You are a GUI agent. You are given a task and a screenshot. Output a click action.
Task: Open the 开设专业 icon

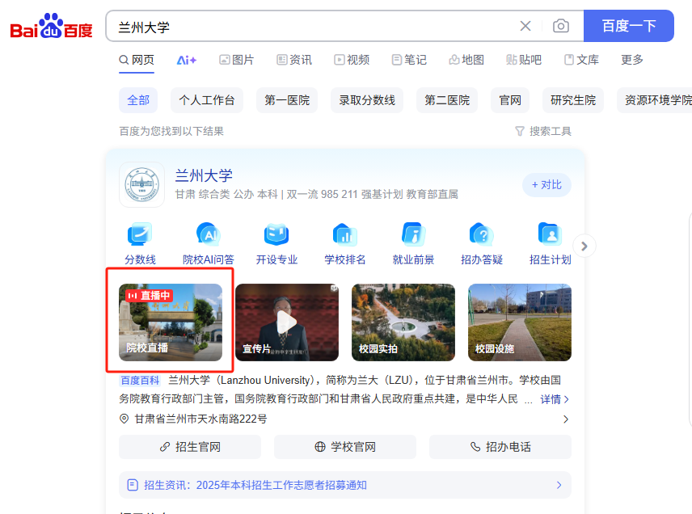(x=276, y=243)
